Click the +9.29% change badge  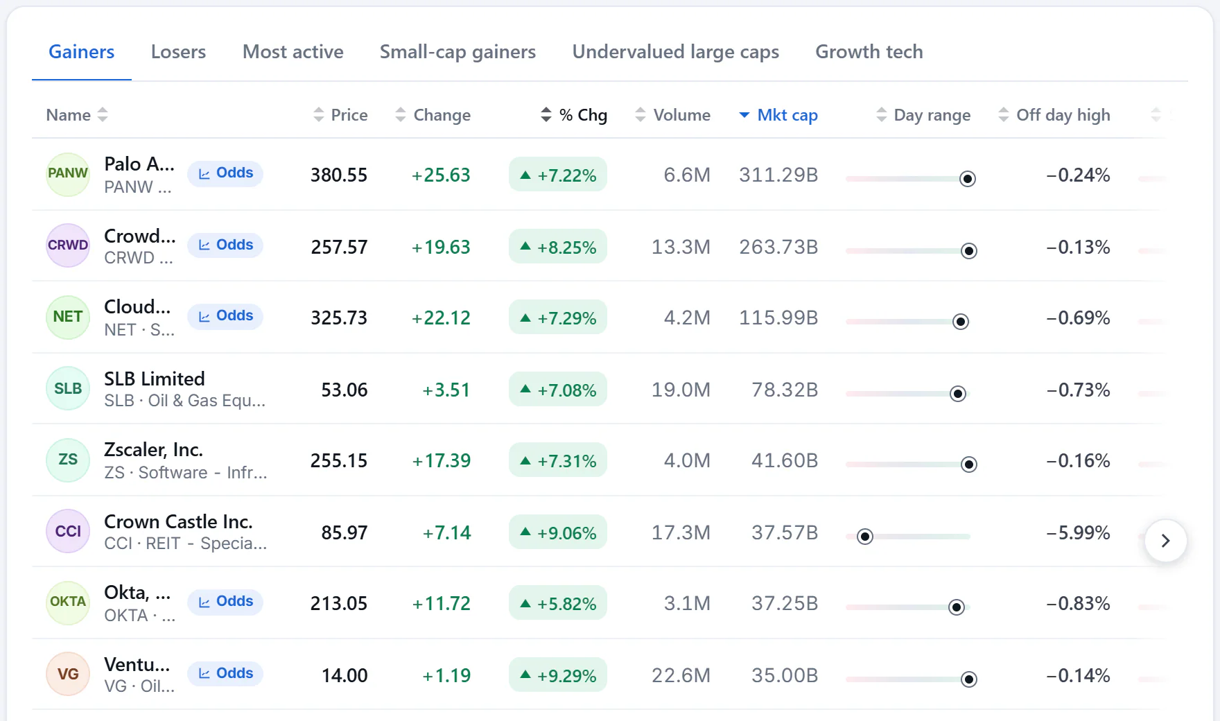[x=558, y=675]
